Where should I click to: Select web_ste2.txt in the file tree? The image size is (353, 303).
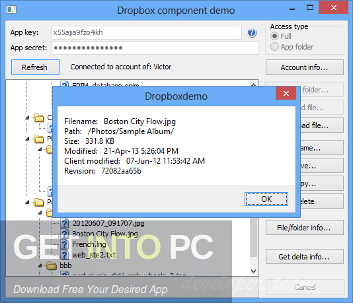coord(94,255)
